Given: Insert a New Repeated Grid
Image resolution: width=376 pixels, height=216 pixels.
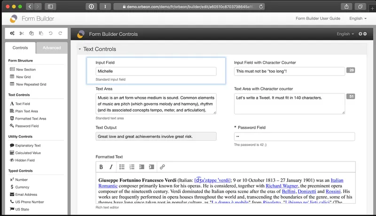Looking at the screenshot, I should (28, 85).
